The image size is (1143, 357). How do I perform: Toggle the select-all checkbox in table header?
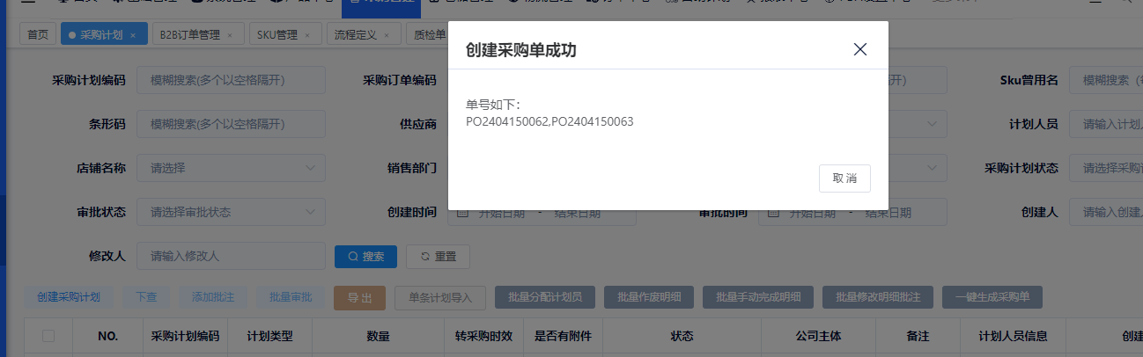[x=48, y=336]
